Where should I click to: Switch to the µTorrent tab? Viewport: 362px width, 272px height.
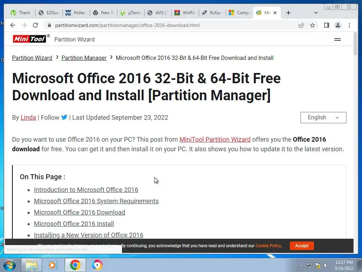131,13
